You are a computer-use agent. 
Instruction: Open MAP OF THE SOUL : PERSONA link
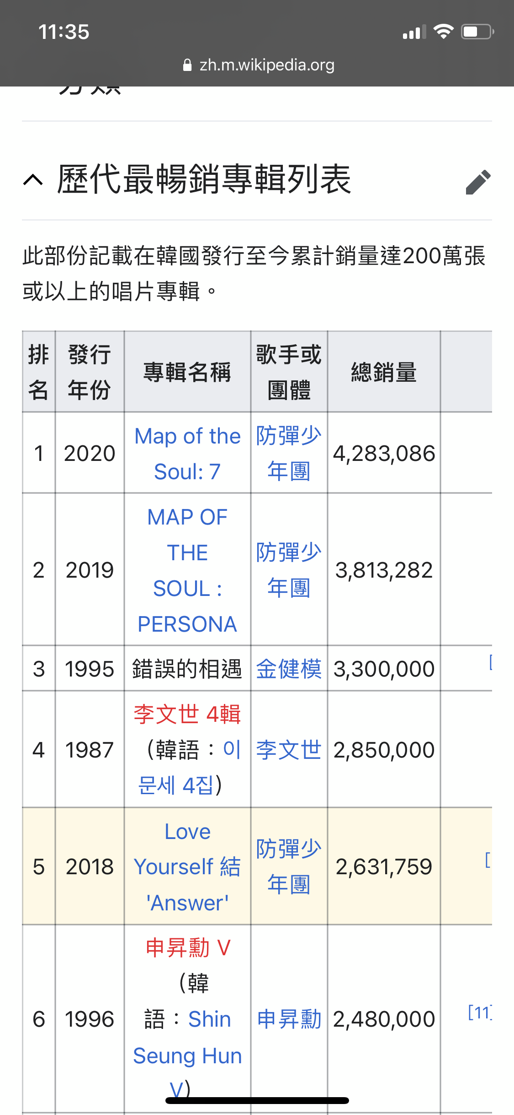[x=187, y=570]
